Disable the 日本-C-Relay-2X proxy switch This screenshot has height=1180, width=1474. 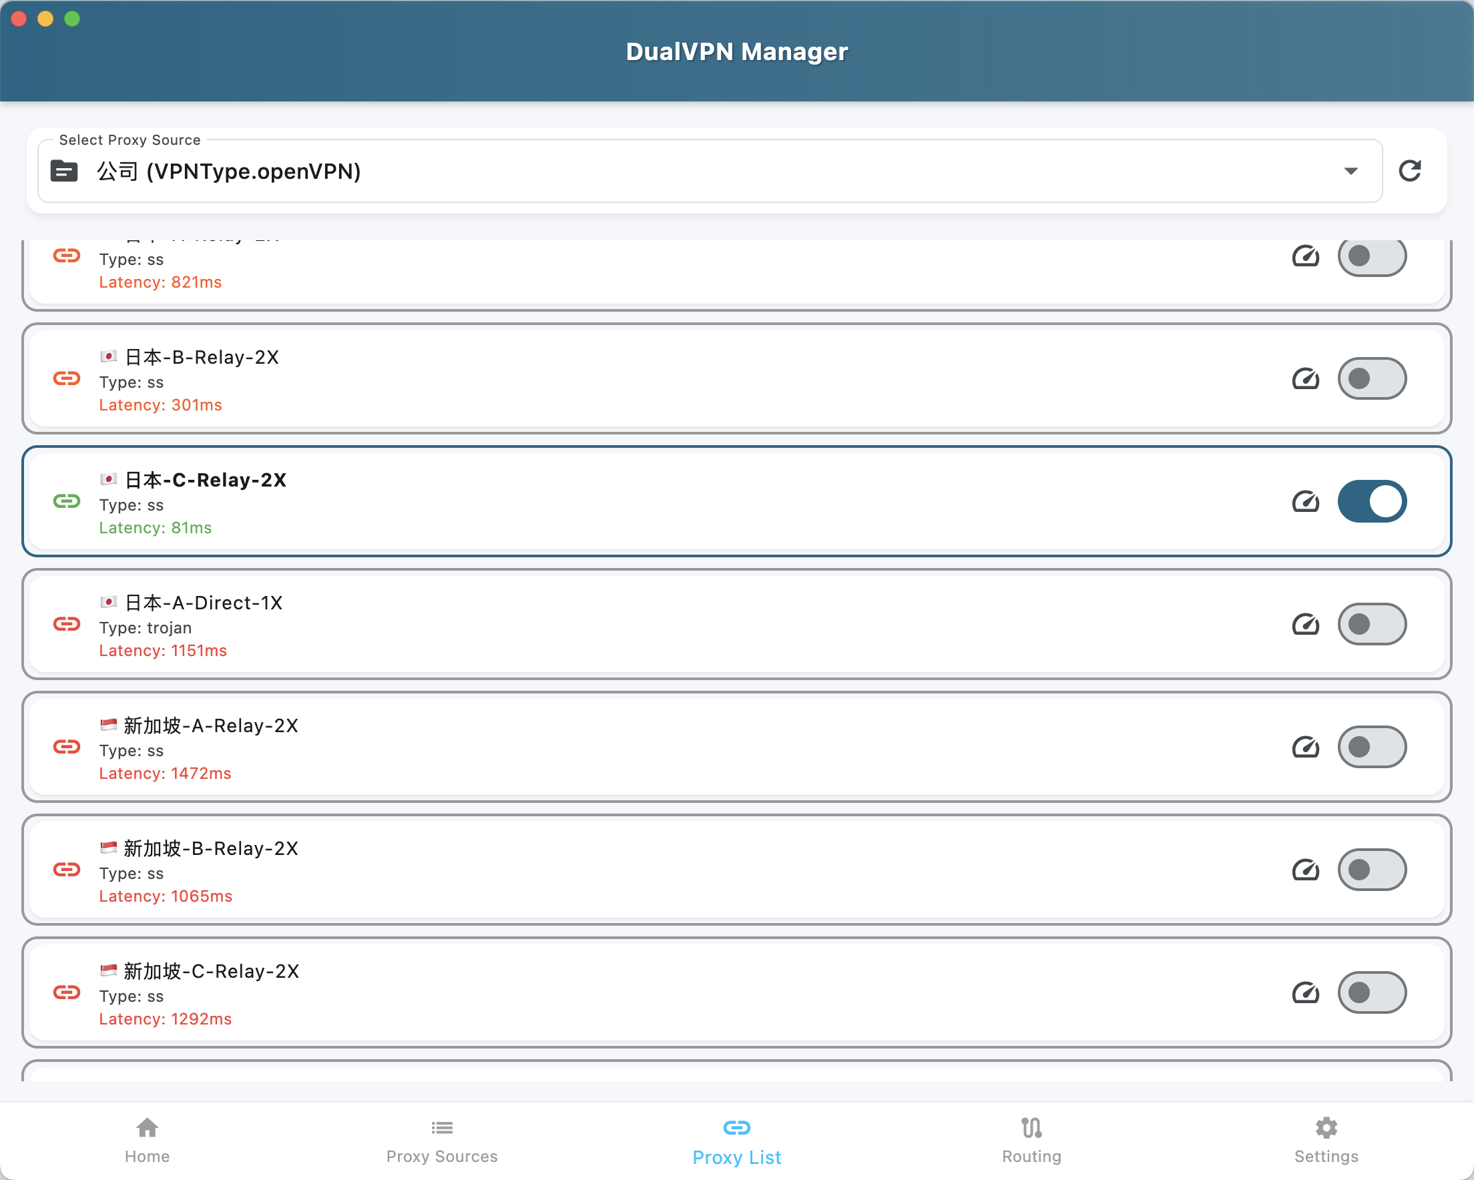point(1371,502)
